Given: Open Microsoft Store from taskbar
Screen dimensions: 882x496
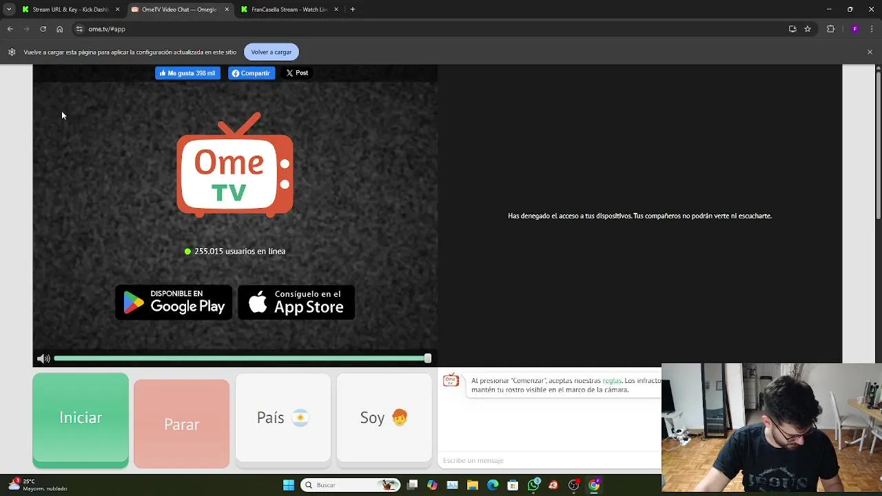Looking at the screenshot, I should (x=513, y=485).
